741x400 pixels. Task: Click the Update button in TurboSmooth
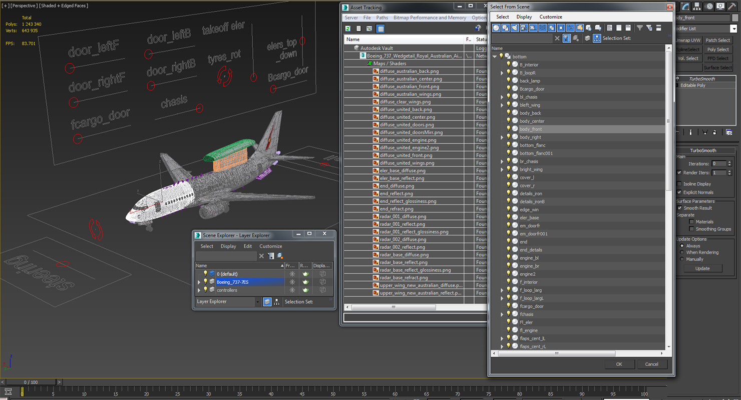pos(702,268)
